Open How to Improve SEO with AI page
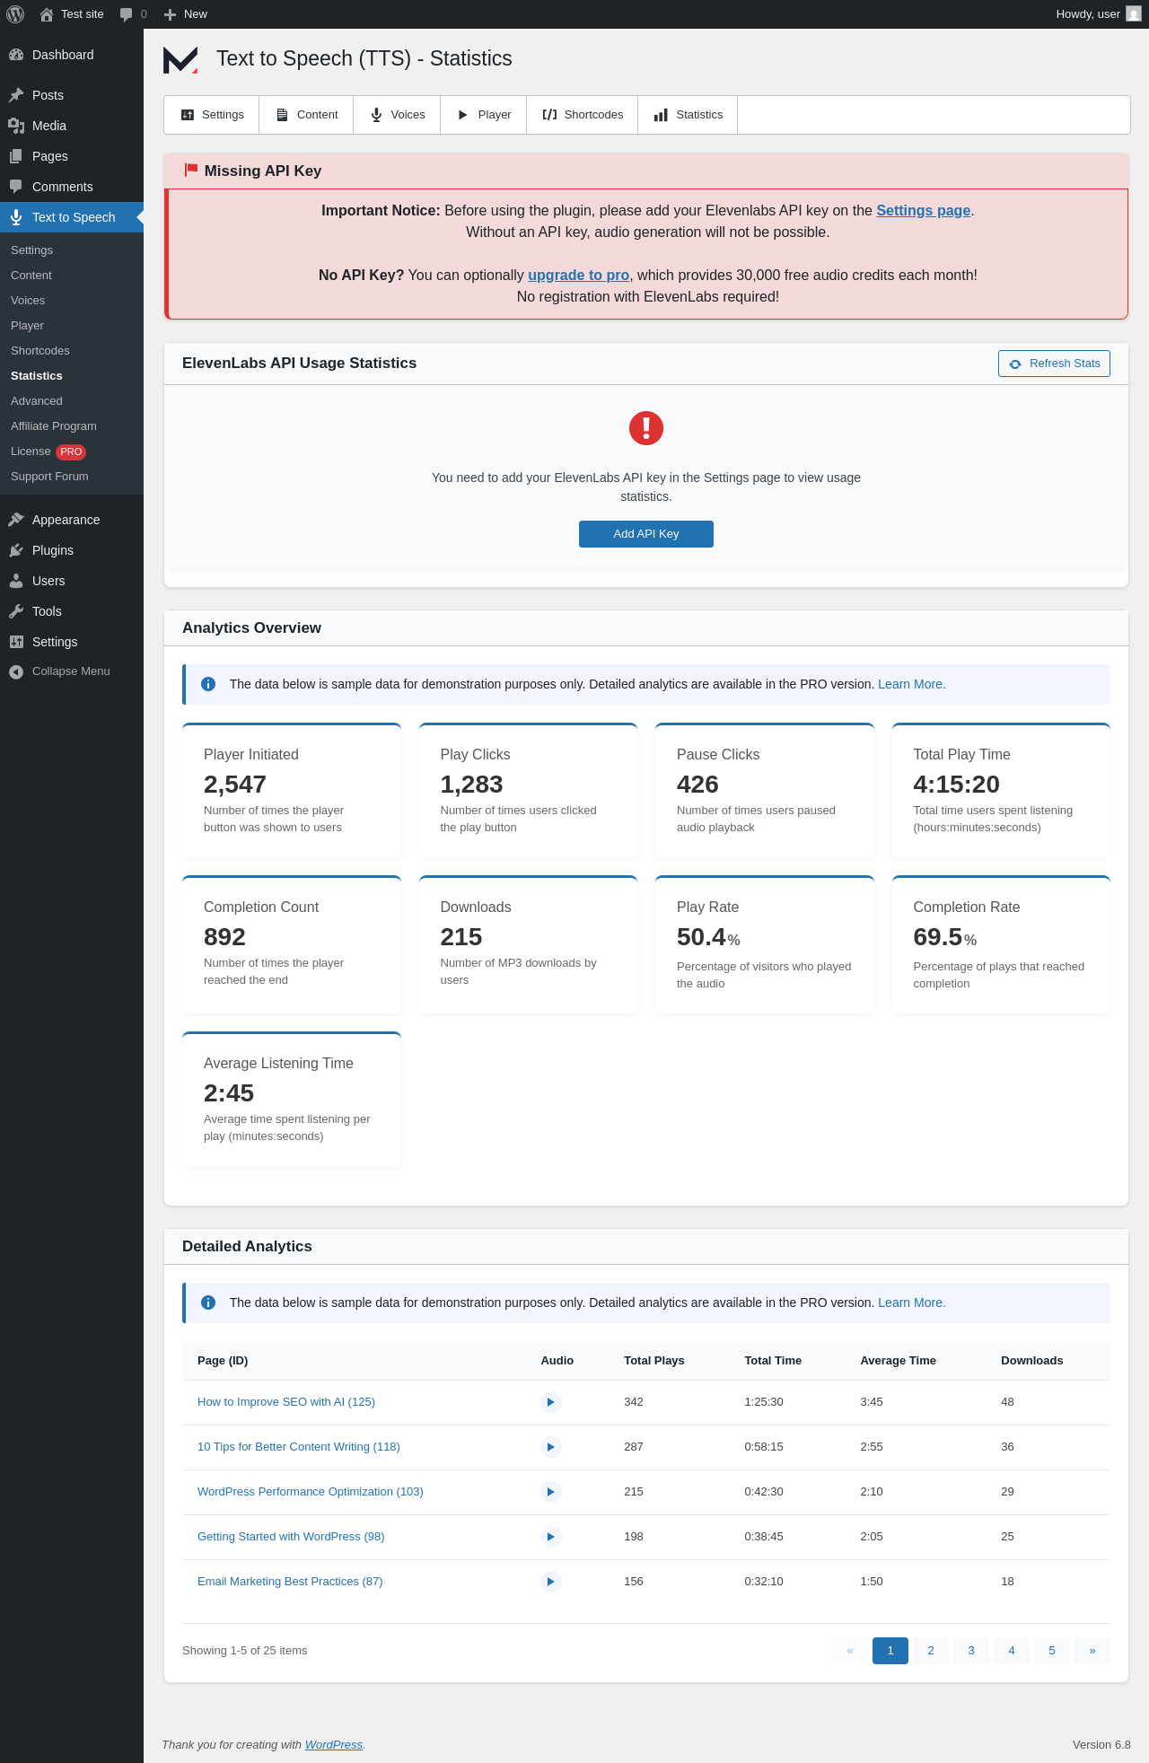Viewport: 1149px width, 1763px height. (x=286, y=1402)
